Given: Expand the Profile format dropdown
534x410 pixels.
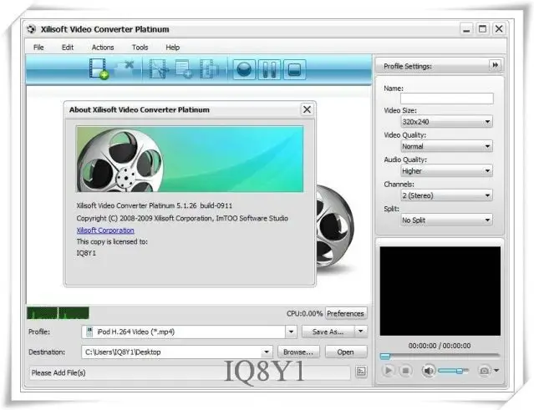Looking at the screenshot, I should (291, 332).
